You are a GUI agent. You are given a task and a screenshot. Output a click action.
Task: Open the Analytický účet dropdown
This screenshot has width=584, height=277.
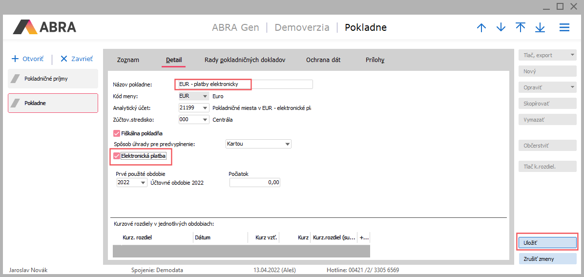tap(205, 108)
